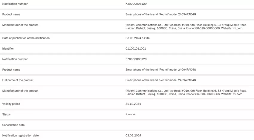Select the registration date value 03.06.2024

pyautogui.click(x=133, y=136)
